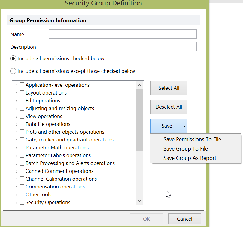Viewport: 243px width, 227px height.
Task: Select 'Include all permissions checked below' radio
Action: 13,58
